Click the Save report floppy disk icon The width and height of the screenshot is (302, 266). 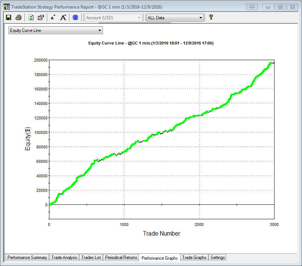(9, 17)
